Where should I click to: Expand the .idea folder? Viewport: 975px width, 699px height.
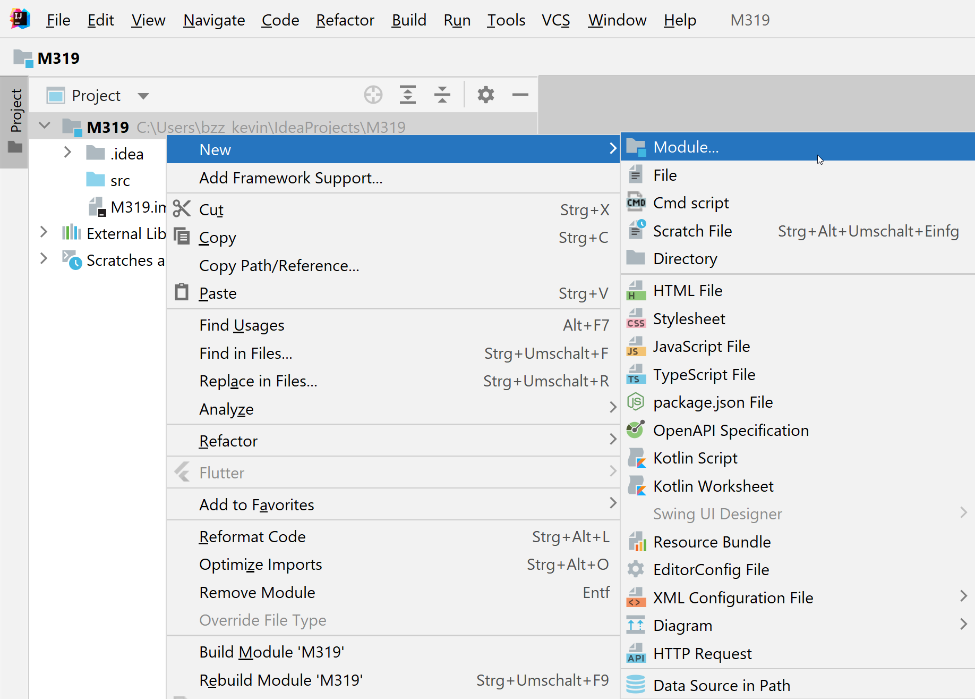[67, 153]
